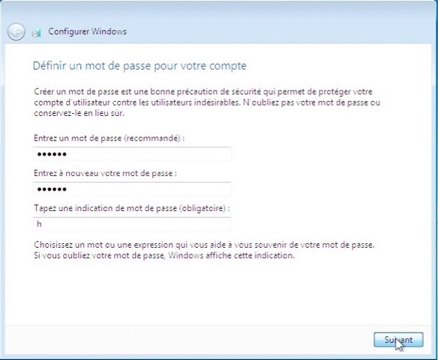Click the line 'Windows affiche cette indication'
The width and height of the screenshot is (438, 360).
click(x=231, y=255)
